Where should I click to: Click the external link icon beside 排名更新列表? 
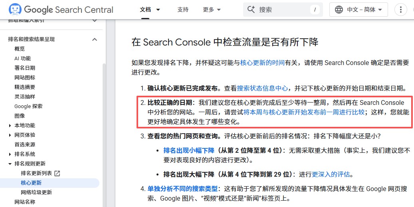tap(57, 173)
